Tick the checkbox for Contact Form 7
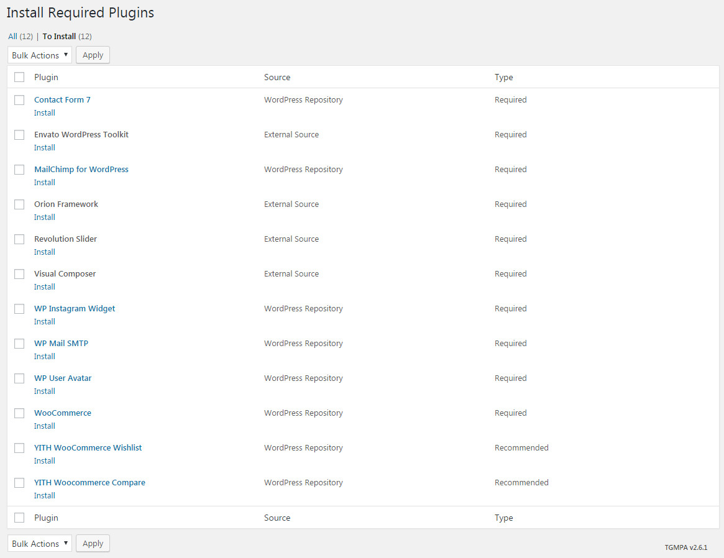Screen dimensions: 724x558 19,100
